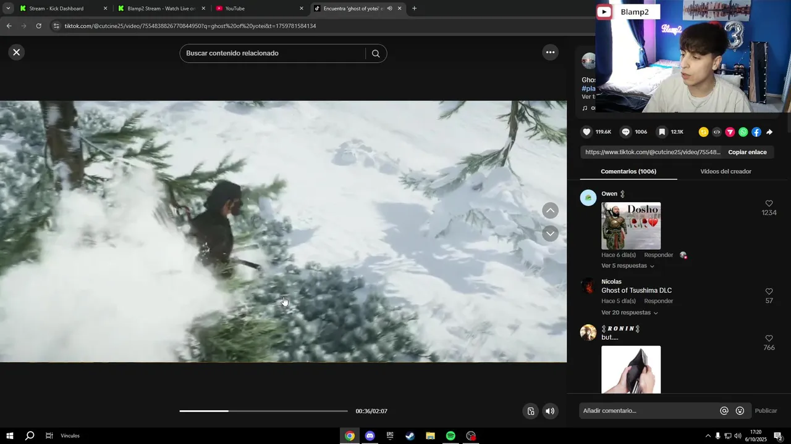Screen dimensions: 791x444
Task: Open Owen's profile name
Action: tap(609, 194)
